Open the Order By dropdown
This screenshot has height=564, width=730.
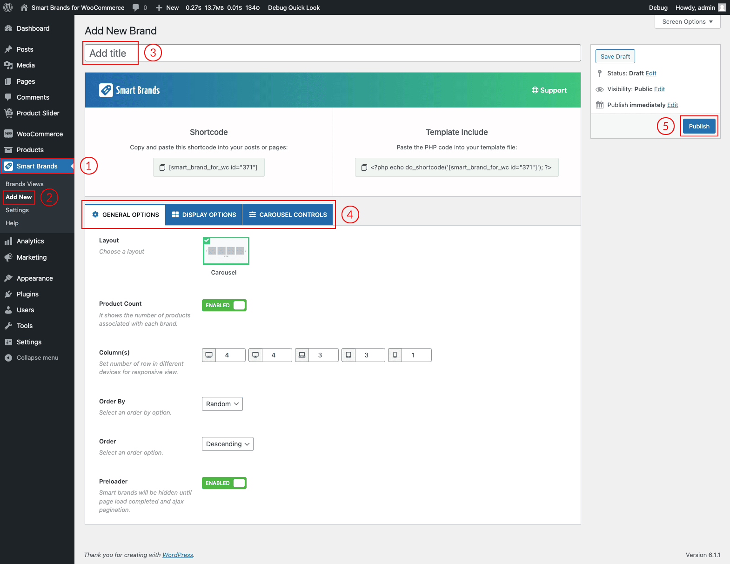222,404
